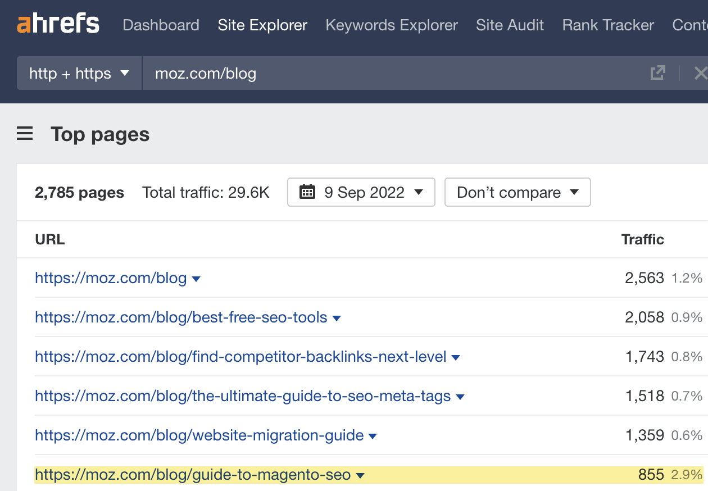Open the best-free-seo-tools link
The height and width of the screenshot is (491, 708).
(181, 317)
